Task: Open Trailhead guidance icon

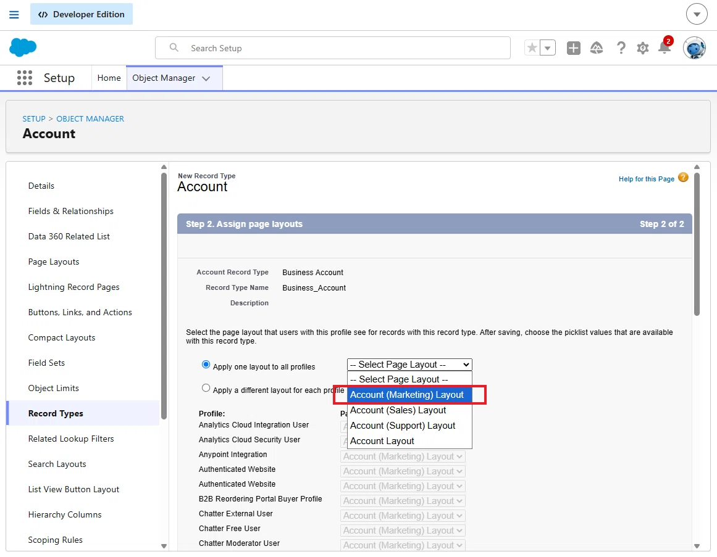Action: point(597,48)
